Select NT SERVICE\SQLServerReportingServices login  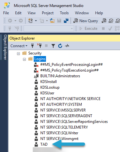(74, 122)
